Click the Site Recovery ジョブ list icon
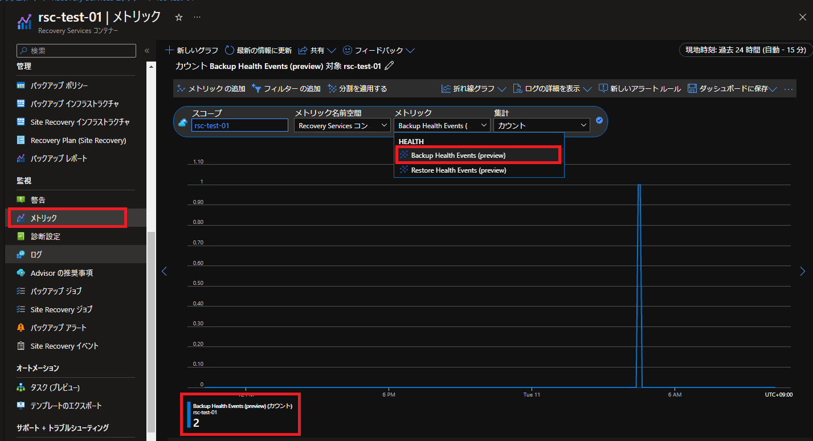 [x=21, y=309]
